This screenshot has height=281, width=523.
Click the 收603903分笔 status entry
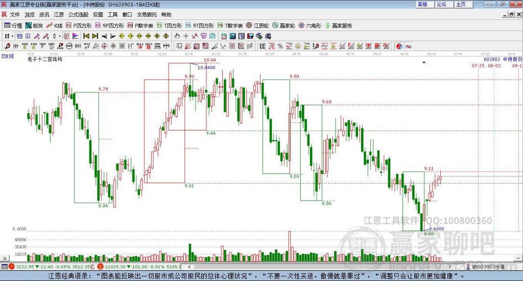pyautogui.click(x=486, y=266)
